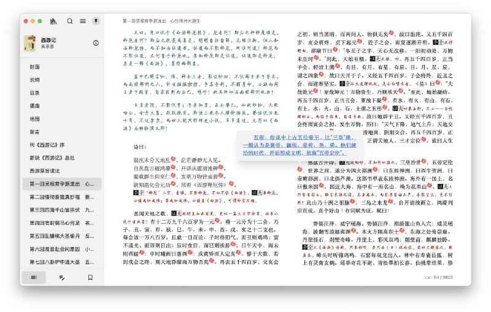Open footnote marker after 欲知造化会元功

[x=173, y=183]
